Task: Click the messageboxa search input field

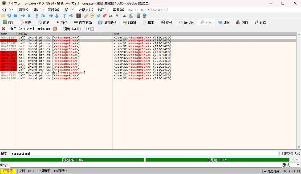Action: pyautogui.click(x=144, y=154)
